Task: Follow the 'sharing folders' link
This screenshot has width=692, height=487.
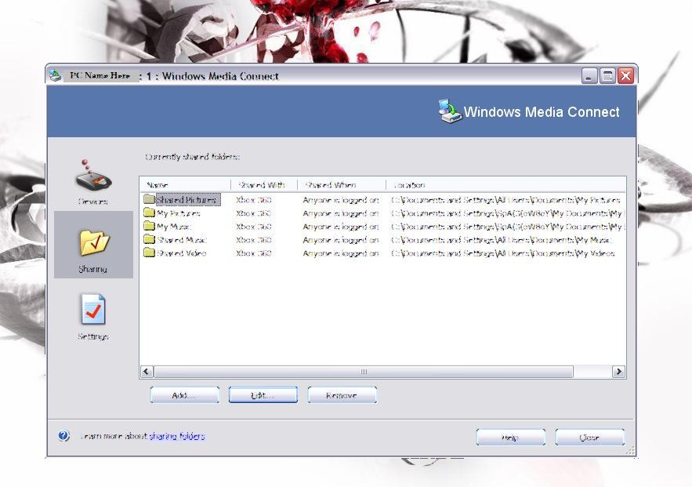Action: 177,436
